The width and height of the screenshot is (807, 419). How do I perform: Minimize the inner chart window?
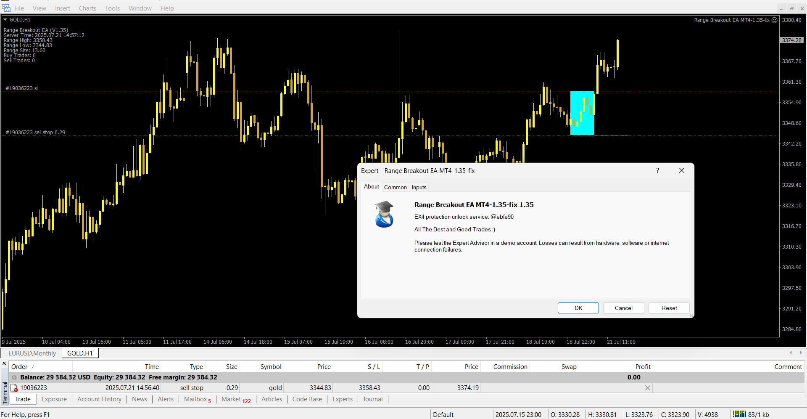pyautogui.click(x=781, y=8)
